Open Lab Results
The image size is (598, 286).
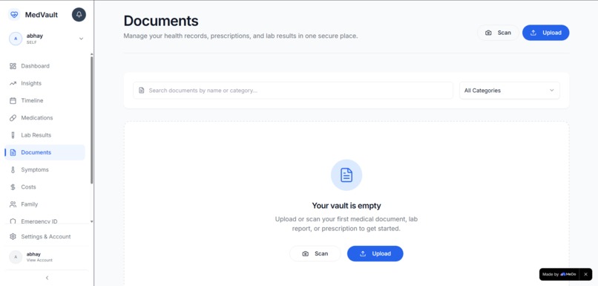[45, 135]
